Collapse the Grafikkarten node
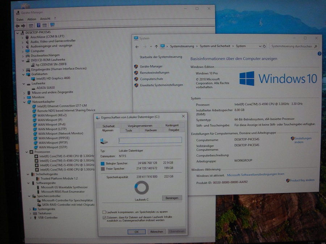326x244 pixels. tap(23, 74)
